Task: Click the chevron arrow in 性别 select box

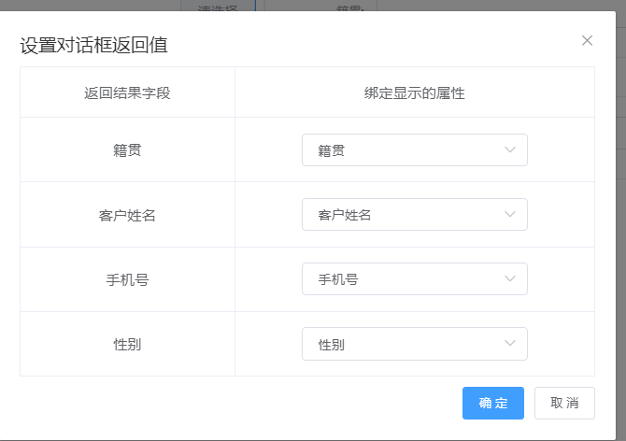Action: pos(510,344)
